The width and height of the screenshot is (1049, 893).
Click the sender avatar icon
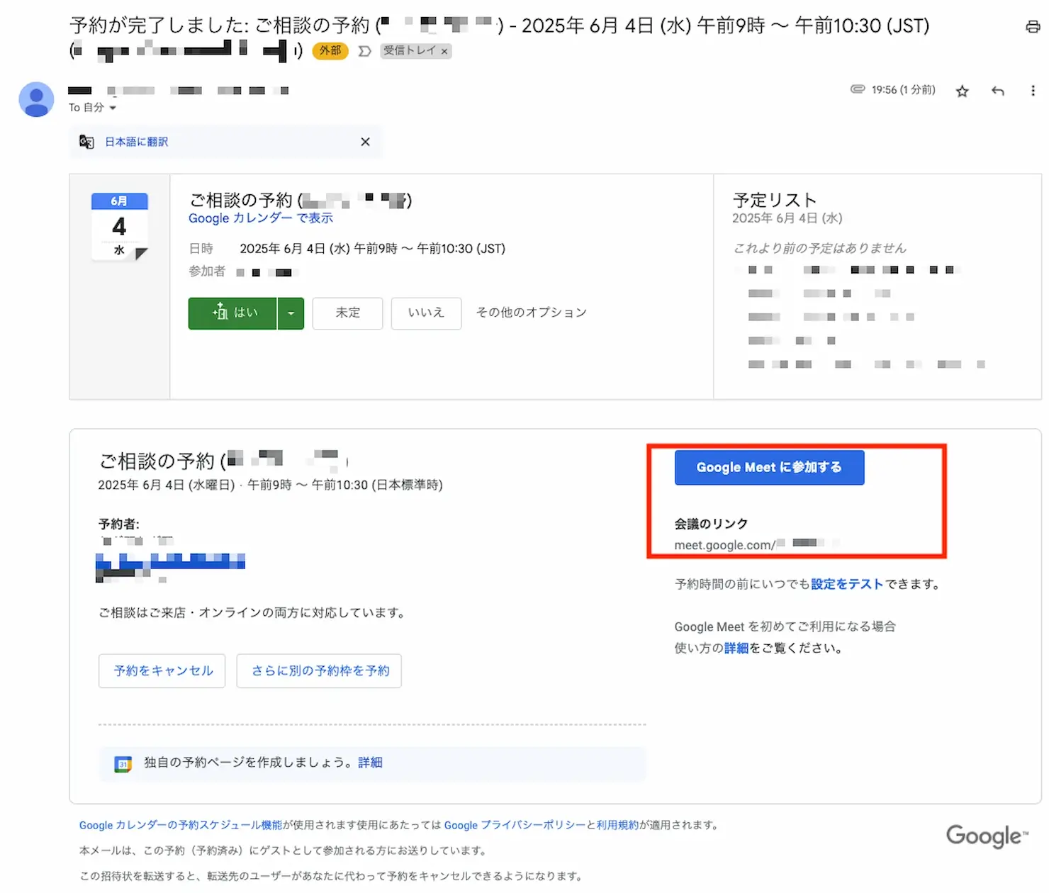pos(36,99)
